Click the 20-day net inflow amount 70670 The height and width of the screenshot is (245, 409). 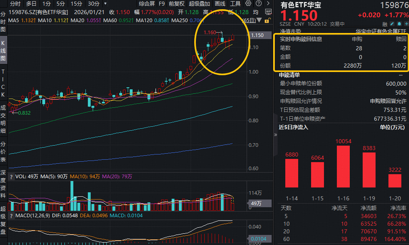369,231
